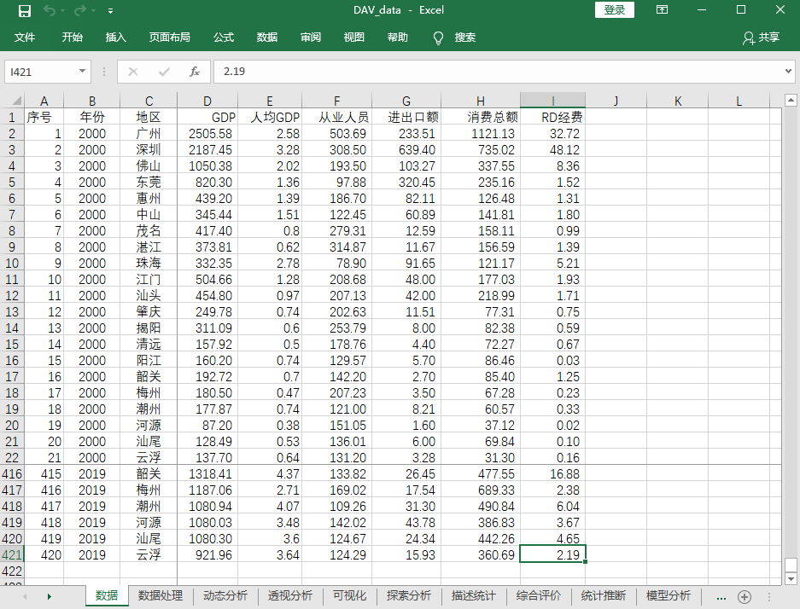The width and height of the screenshot is (800, 609).
Task: Open the 开始 ribbon tab
Action: click(x=72, y=38)
